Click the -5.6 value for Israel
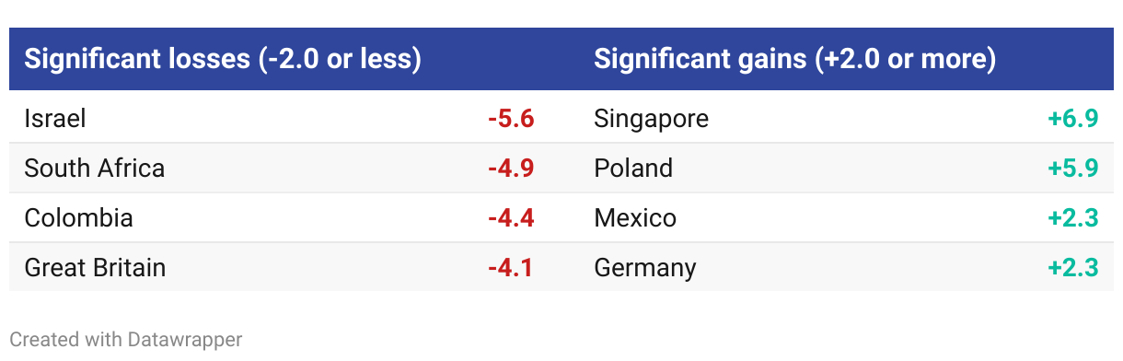 pos(511,119)
